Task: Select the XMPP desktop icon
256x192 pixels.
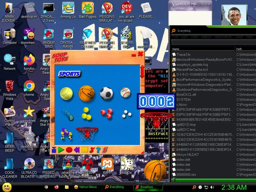Action: [107, 166]
